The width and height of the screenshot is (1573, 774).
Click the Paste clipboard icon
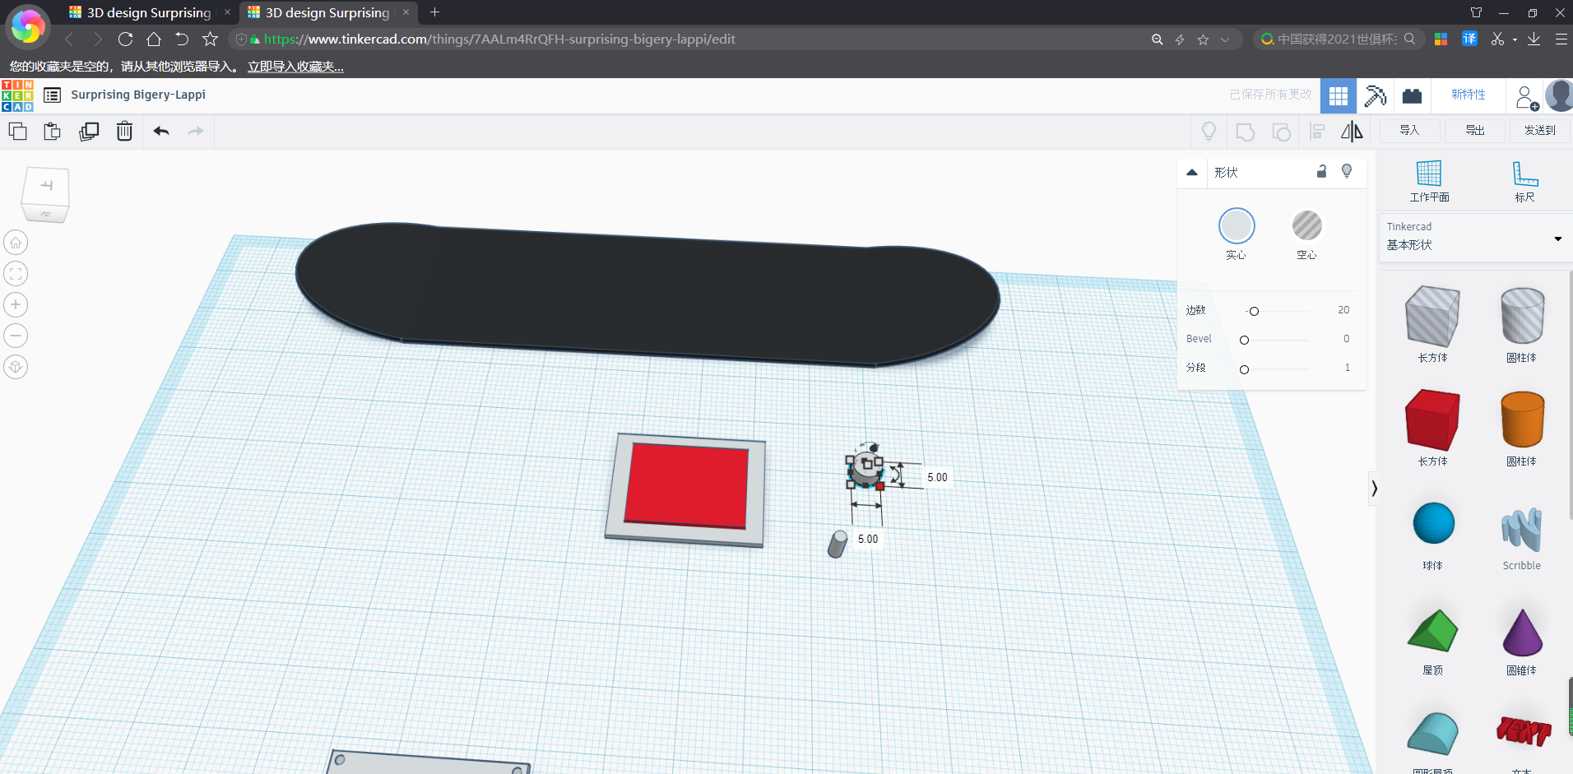coord(53,131)
